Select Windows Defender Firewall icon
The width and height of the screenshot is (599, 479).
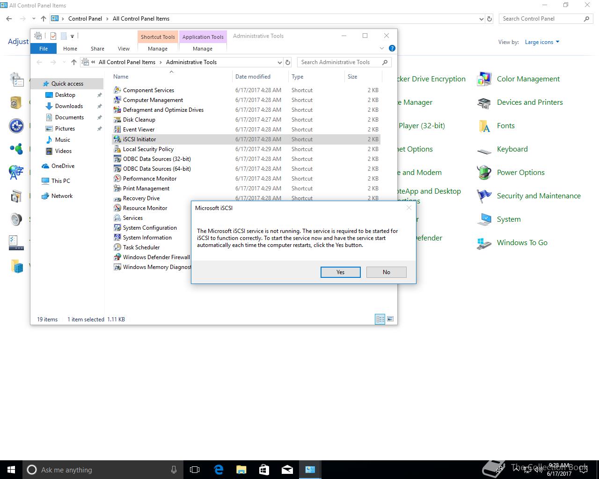click(117, 257)
